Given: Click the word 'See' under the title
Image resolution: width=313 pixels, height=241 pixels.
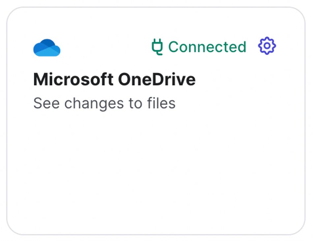Looking at the screenshot, I should (x=46, y=103).
